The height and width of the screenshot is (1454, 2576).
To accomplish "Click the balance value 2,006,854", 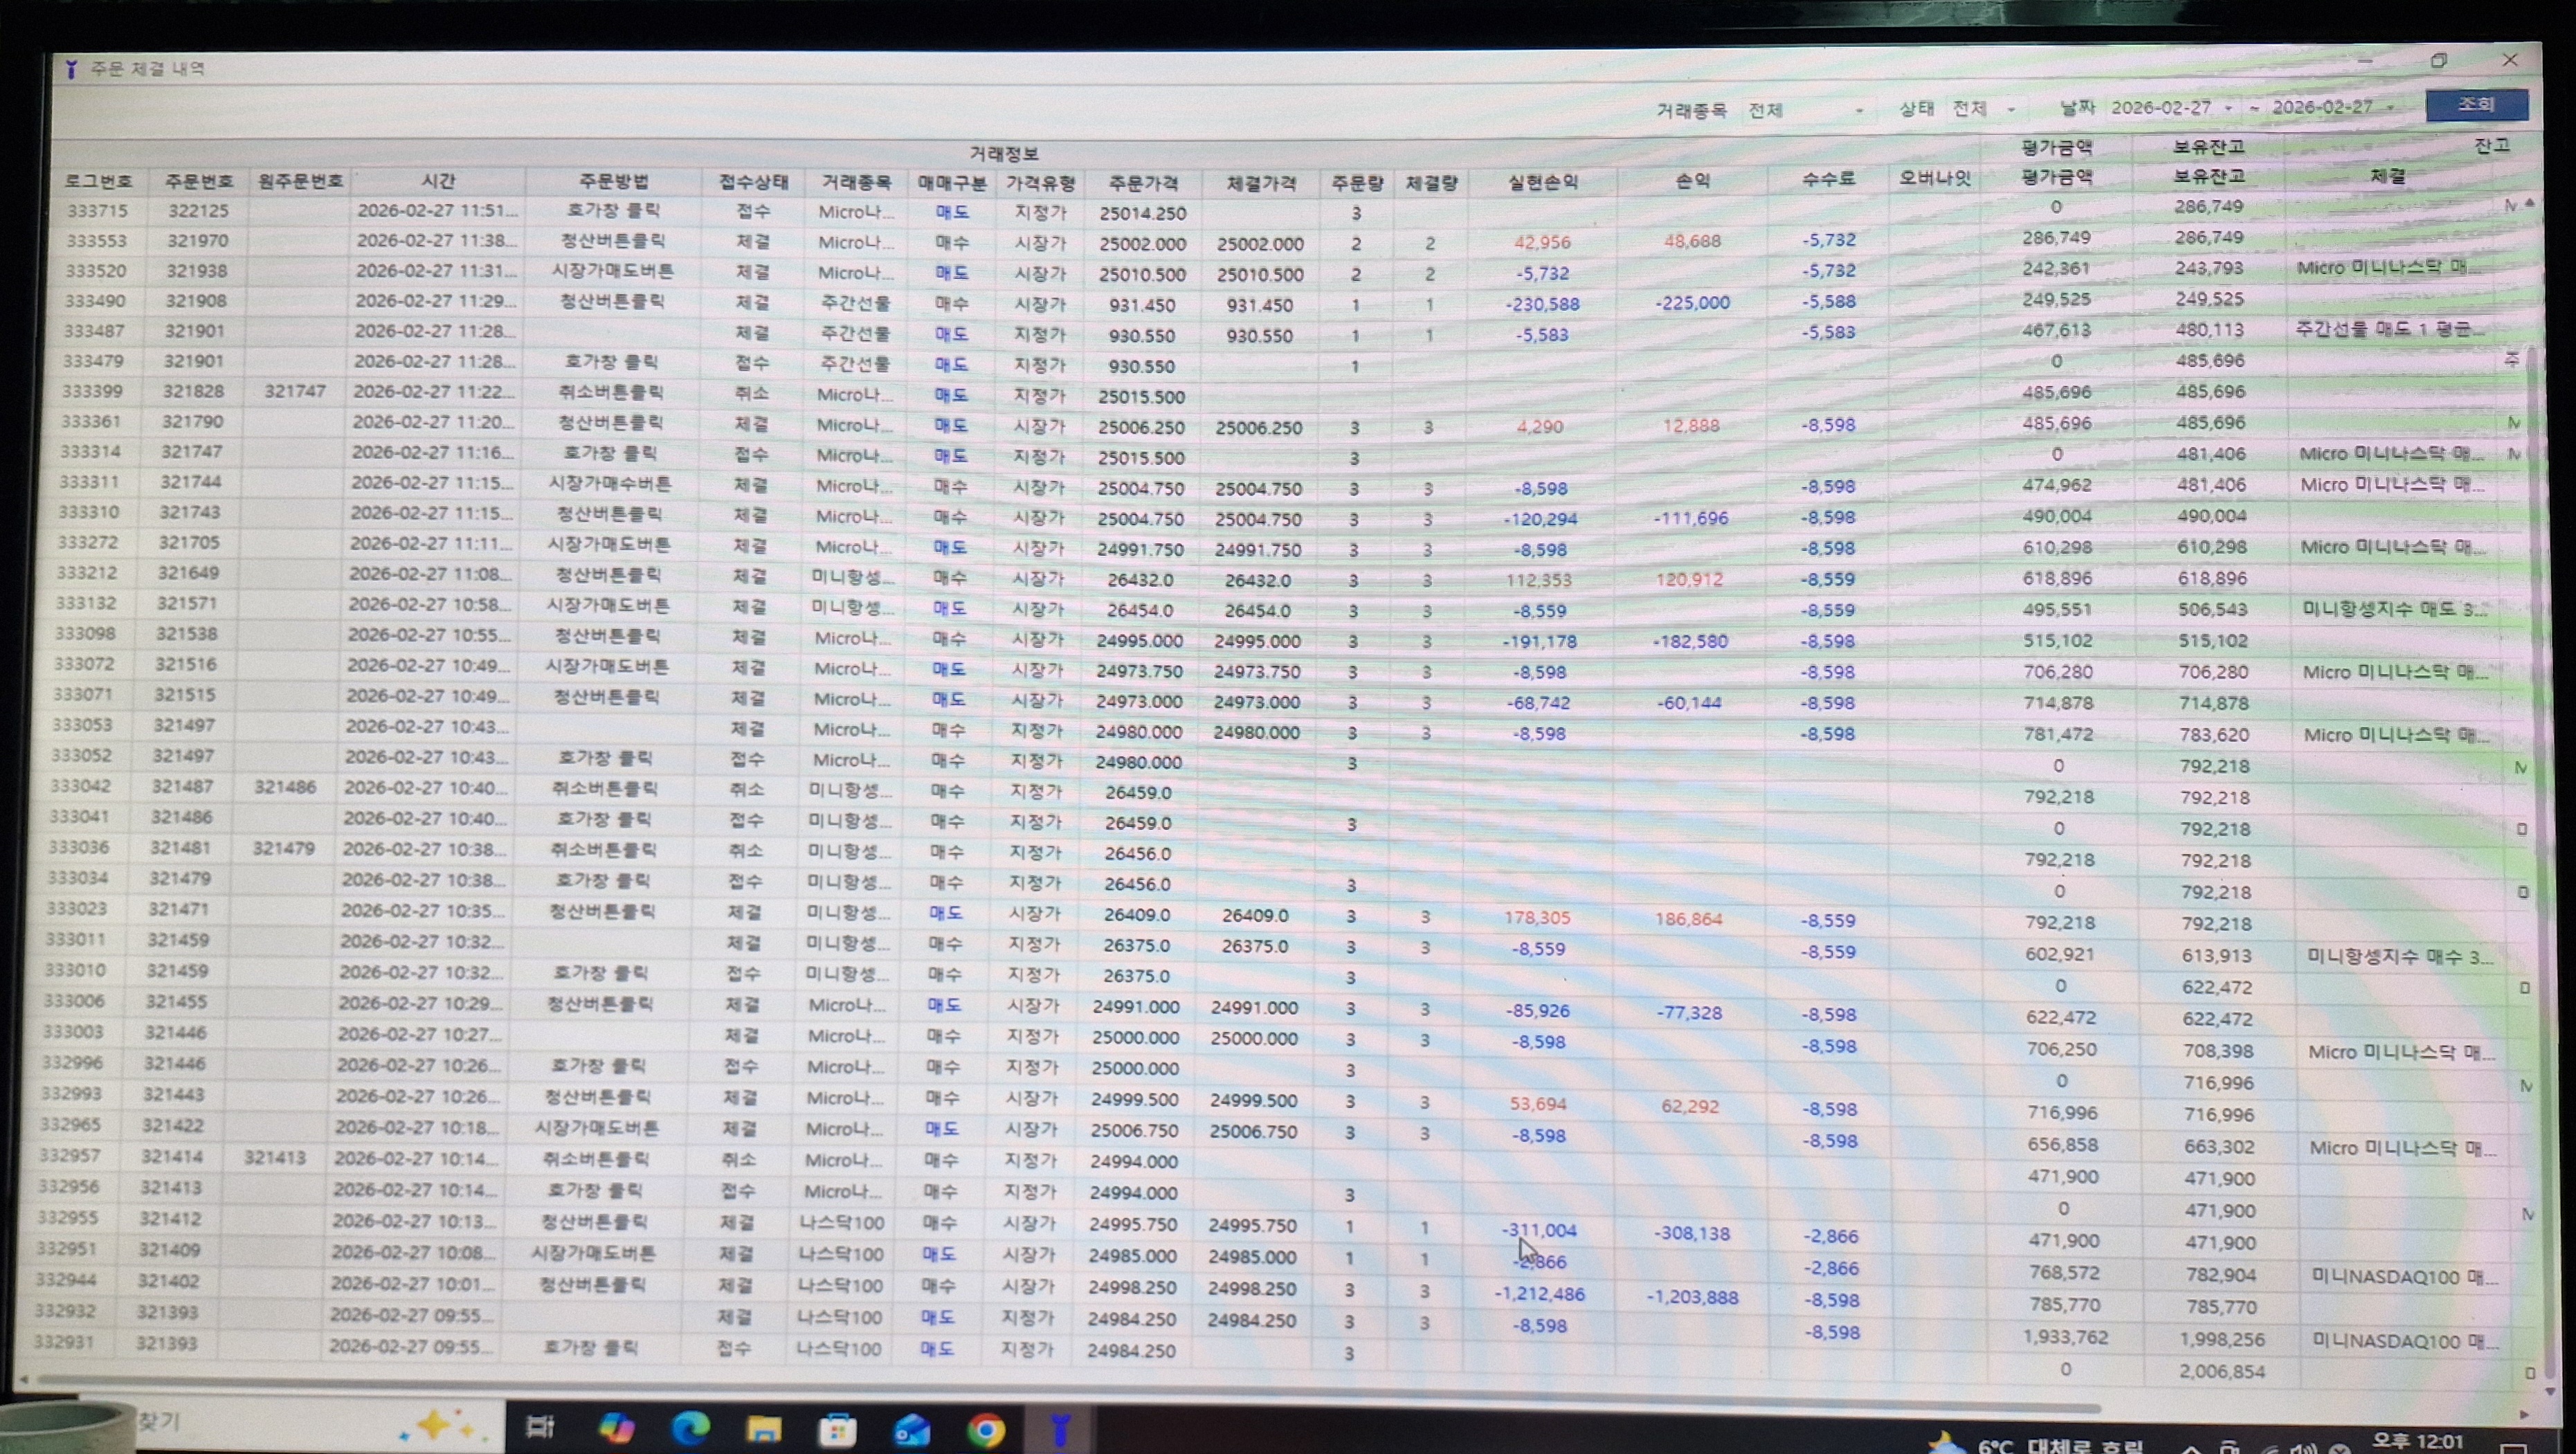I will point(2222,1371).
